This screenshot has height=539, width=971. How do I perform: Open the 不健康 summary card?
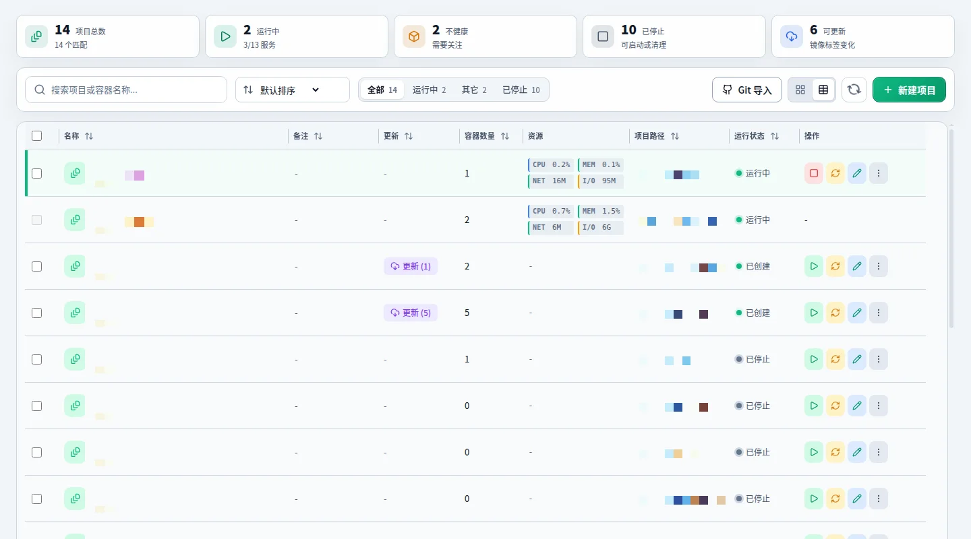click(x=486, y=36)
